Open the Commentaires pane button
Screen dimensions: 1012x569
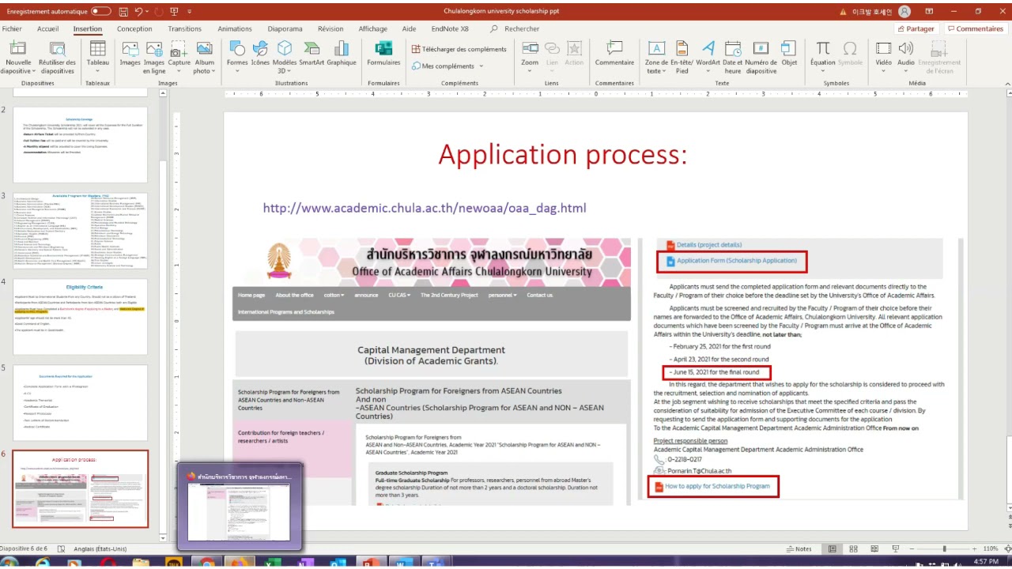point(975,28)
